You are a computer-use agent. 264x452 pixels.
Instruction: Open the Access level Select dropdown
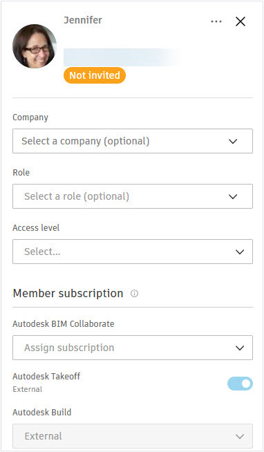133,252
